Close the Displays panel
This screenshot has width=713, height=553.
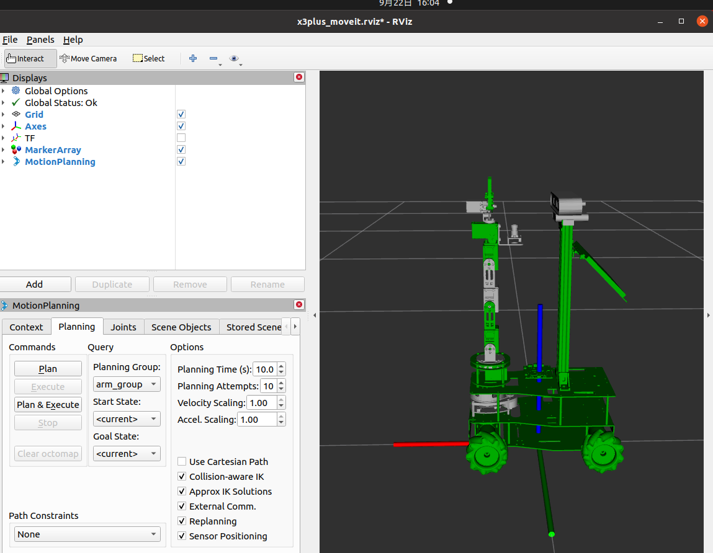pos(298,77)
